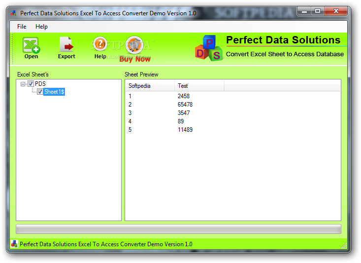361x263 pixels.
Task: Select row 5 in Softpedia column
Action: click(130, 130)
